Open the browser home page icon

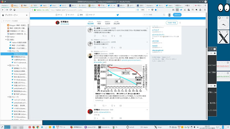pyautogui.click(x=14, y=10)
